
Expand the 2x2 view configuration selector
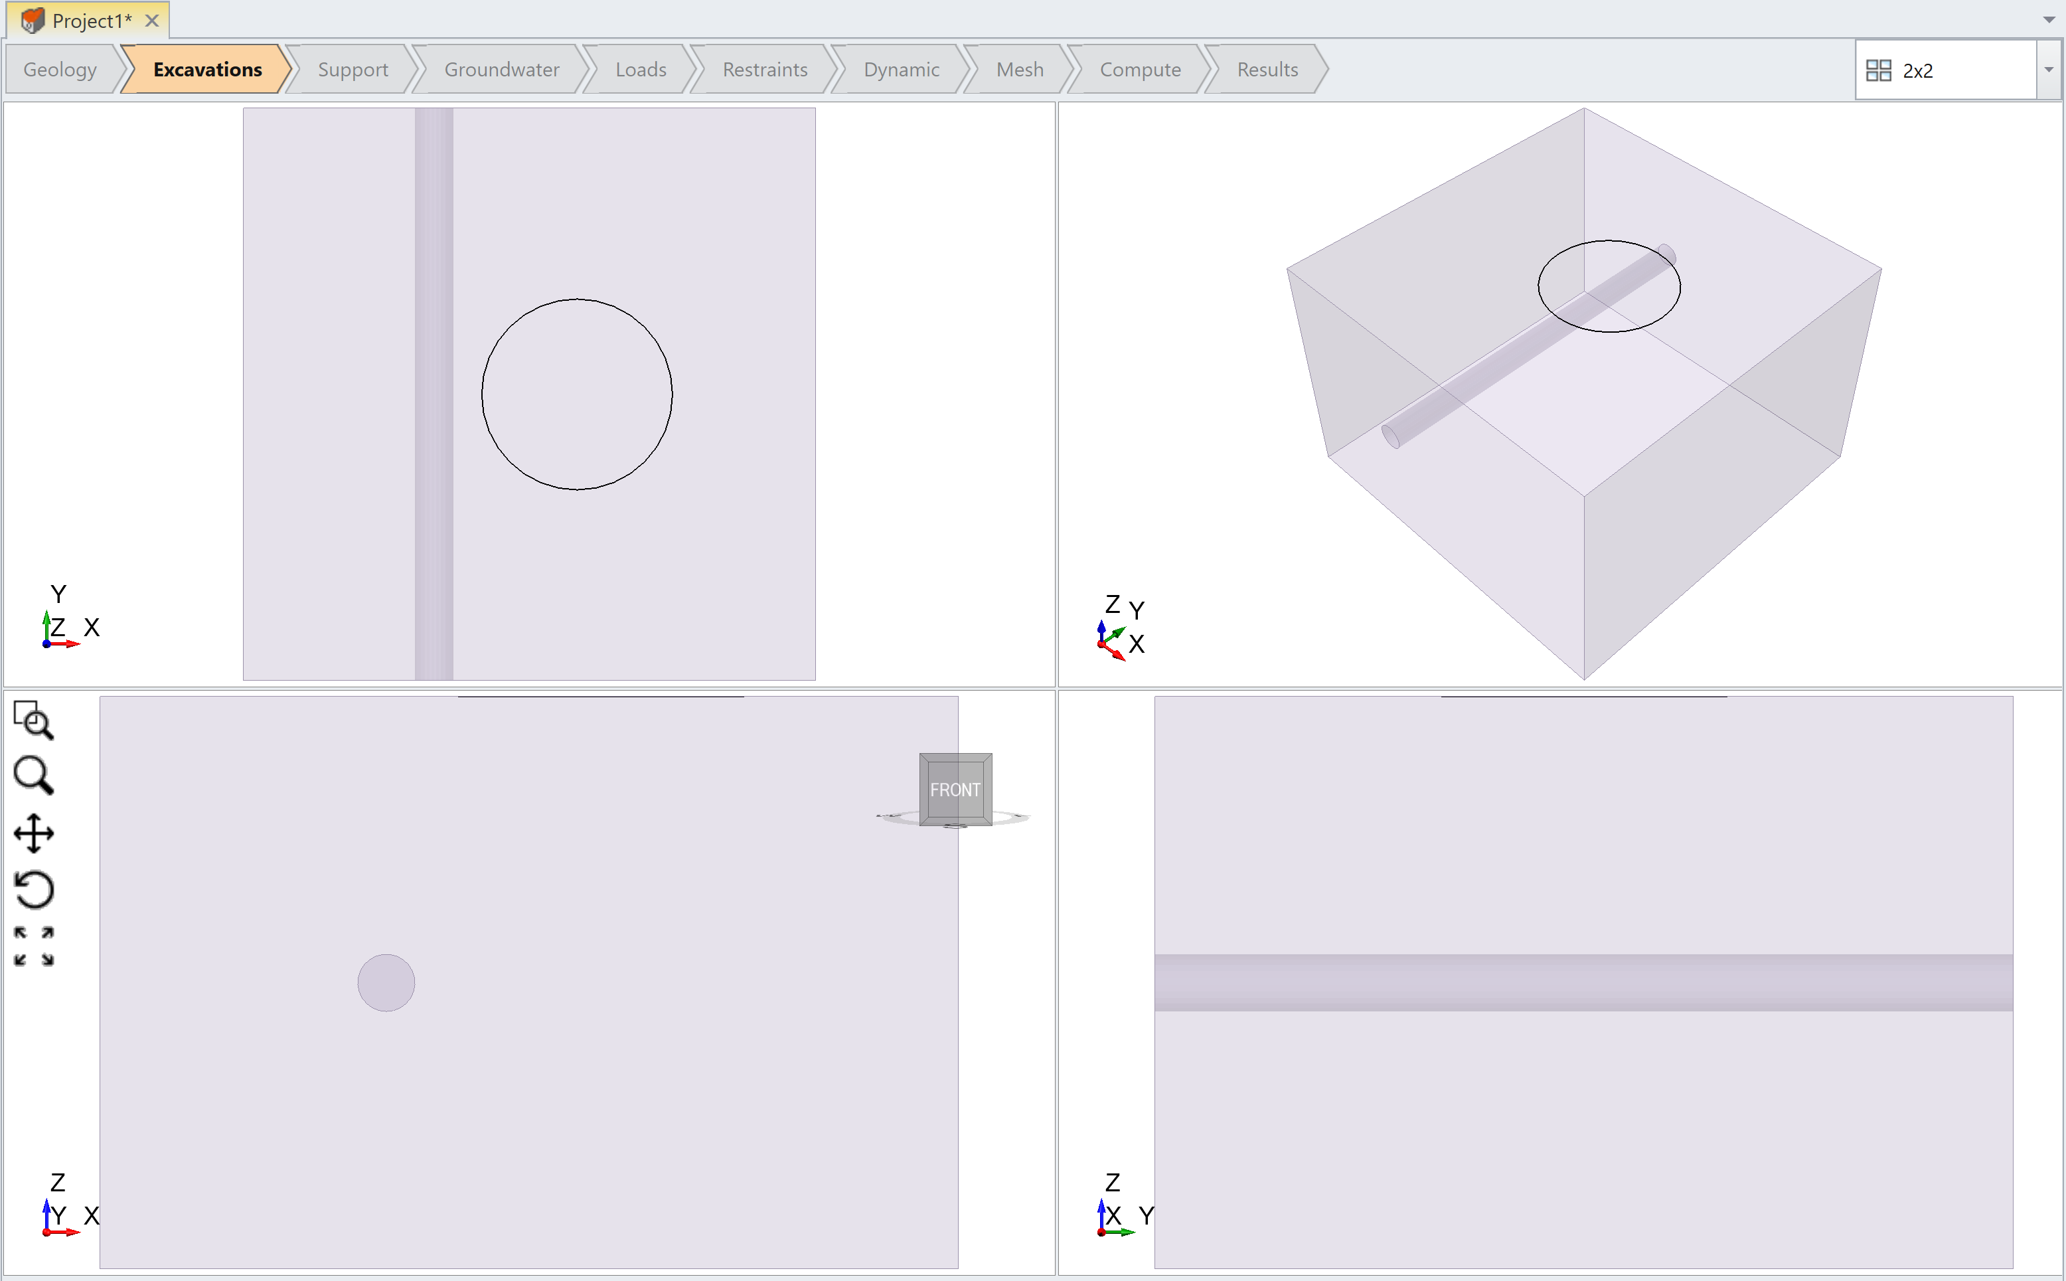(x=2050, y=70)
